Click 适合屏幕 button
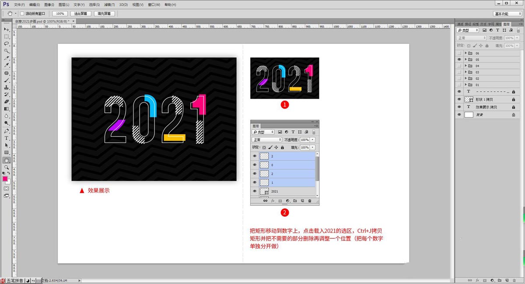Viewport: 525px width, 284px height. tap(81, 14)
